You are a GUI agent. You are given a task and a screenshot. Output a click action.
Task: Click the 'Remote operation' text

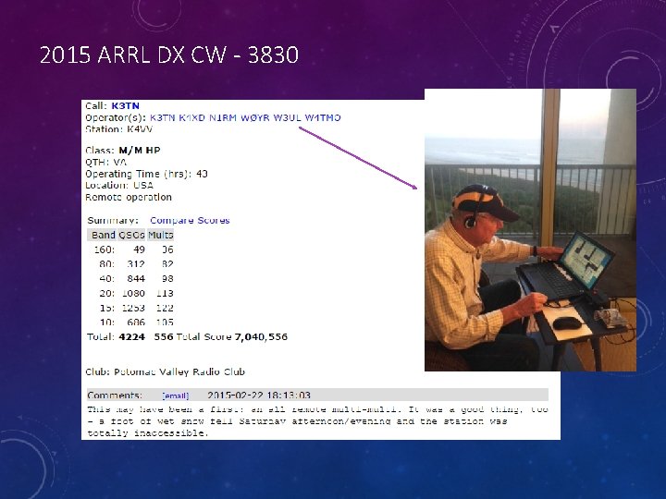(x=129, y=198)
